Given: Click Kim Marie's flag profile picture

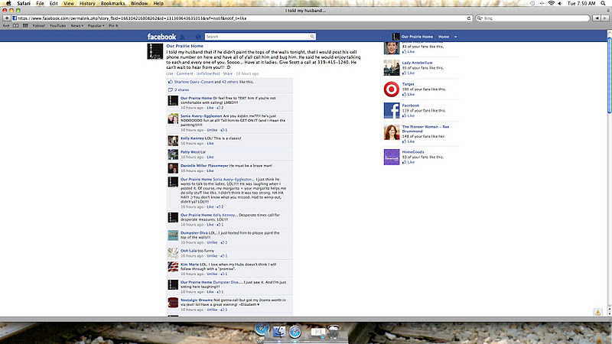Looking at the screenshot, I should (x=173, y=267).
